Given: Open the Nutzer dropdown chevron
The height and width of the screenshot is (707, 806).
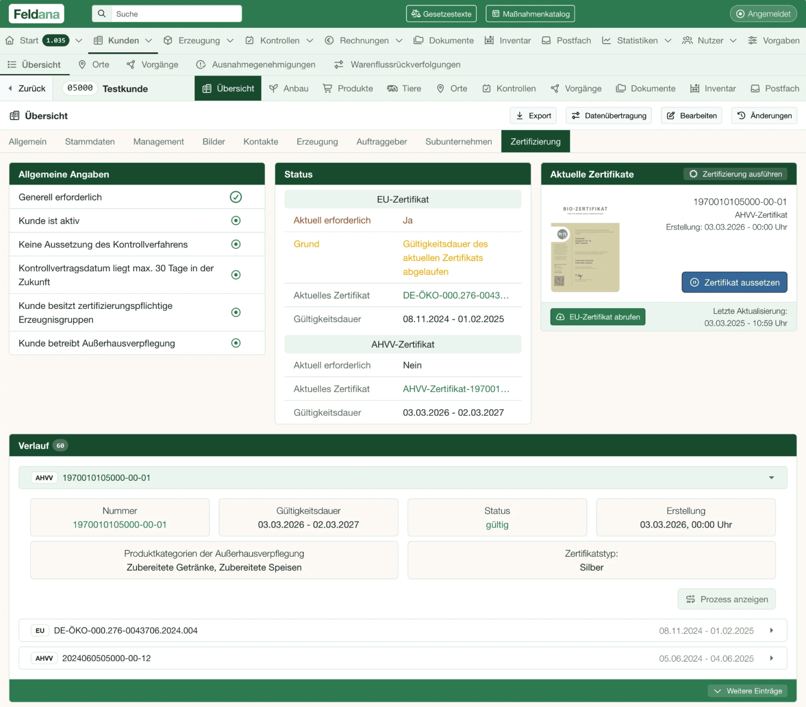Looking at the screenshot, I should click(x=733, y=40).
